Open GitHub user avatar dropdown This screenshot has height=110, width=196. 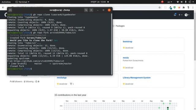[x=187, y=15]
